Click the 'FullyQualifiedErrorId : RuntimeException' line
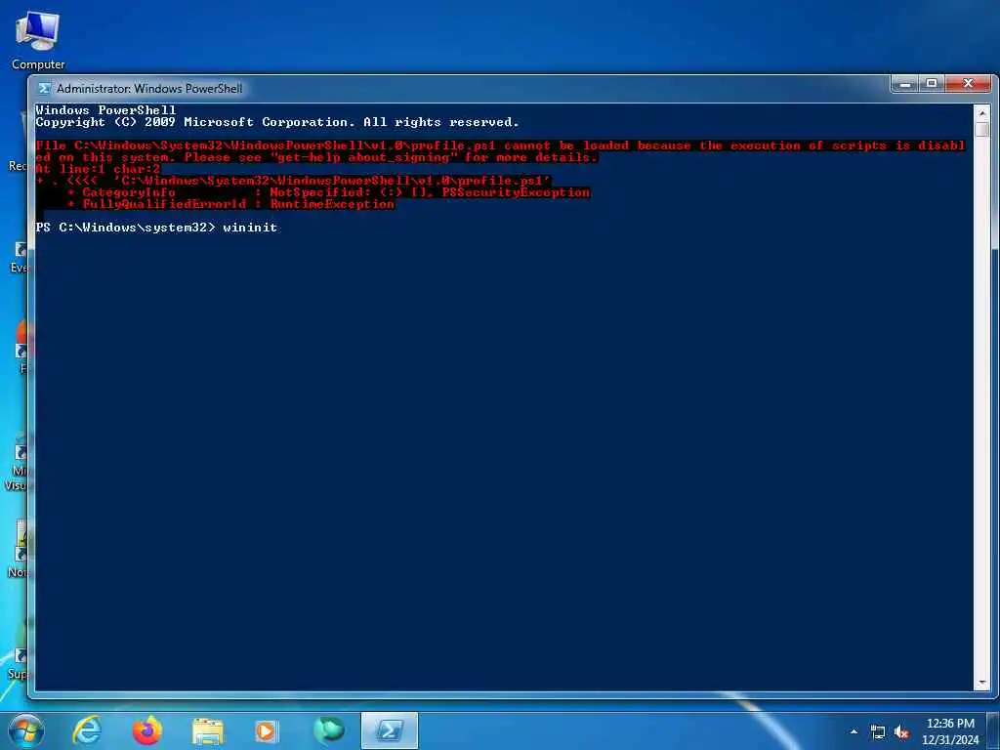Image resolution: width=1000 pixels, height=750 pixels. pyautogui.click(x=230, y=204)
